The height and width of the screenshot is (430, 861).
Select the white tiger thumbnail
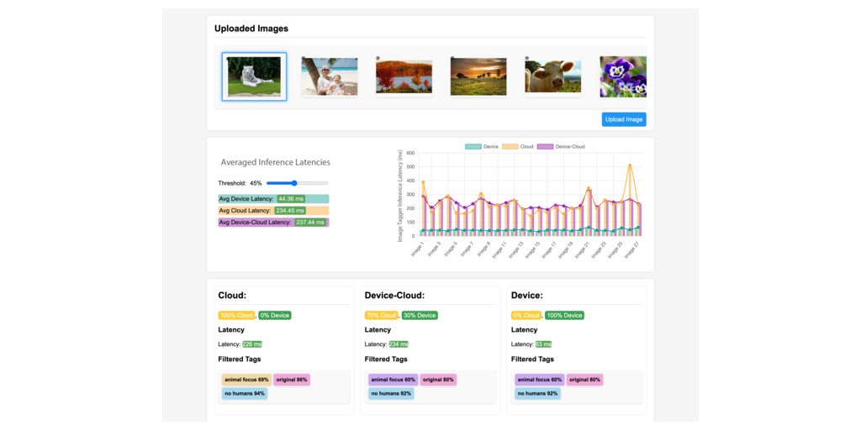(x=254, y=76)
